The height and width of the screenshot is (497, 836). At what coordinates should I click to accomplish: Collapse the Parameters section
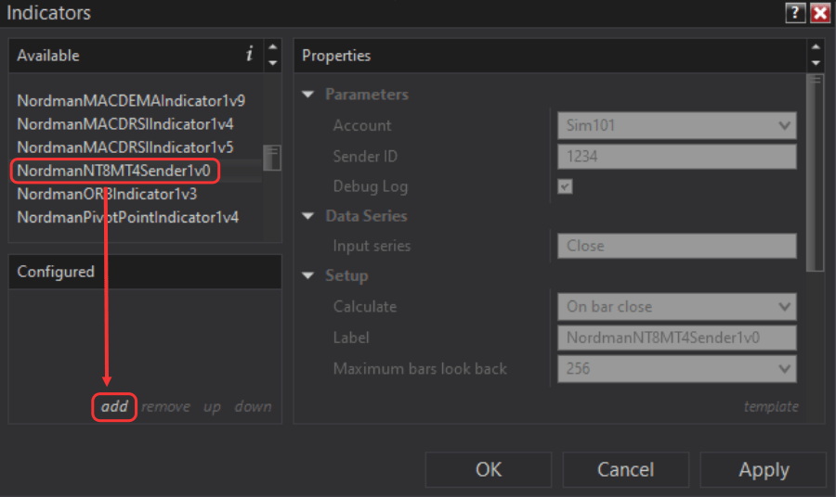click(308, 95)
